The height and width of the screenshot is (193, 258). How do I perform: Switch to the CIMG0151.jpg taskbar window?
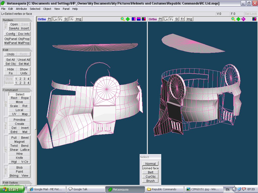[x=204, y=189]
